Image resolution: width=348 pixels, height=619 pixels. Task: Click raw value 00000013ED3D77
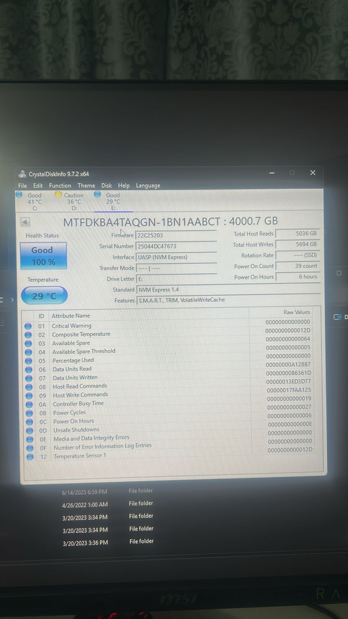(288, 381)
